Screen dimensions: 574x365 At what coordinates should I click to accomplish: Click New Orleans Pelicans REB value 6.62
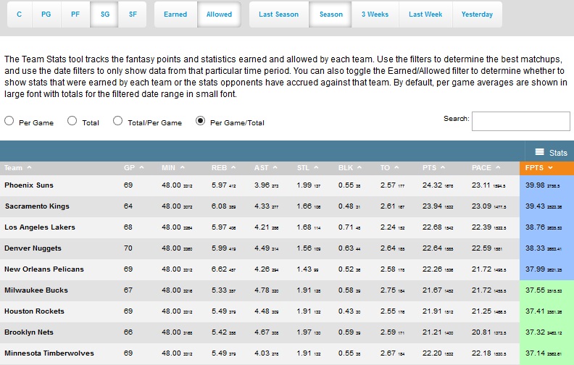click(x=219, y=269)
